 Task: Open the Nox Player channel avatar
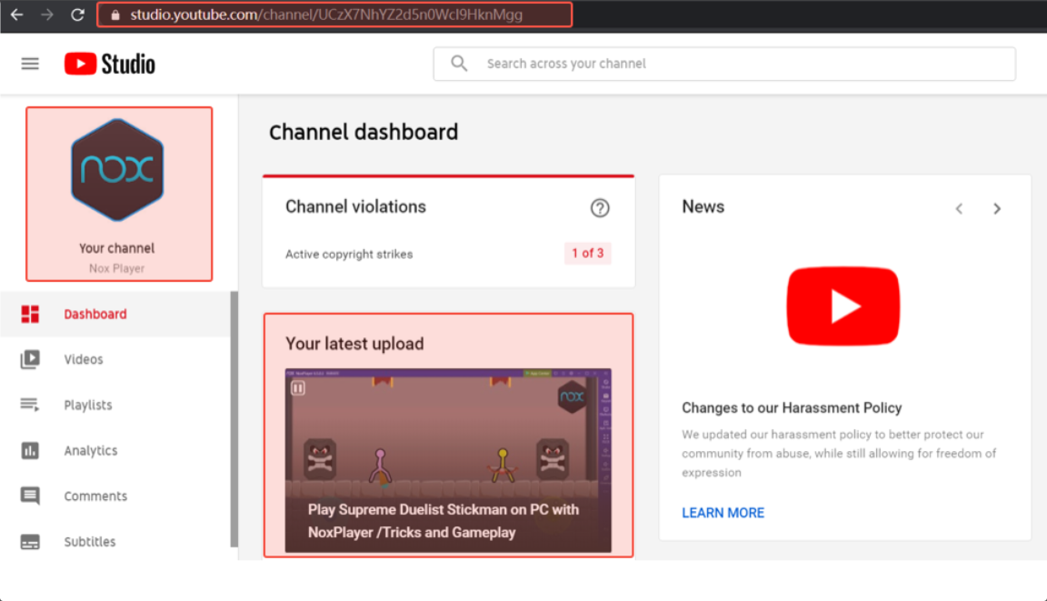(117, 170)
